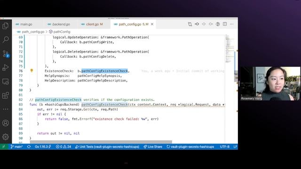Change file encoding via UTF-8
Screen dimensions: 301x169
coord(225,147)
